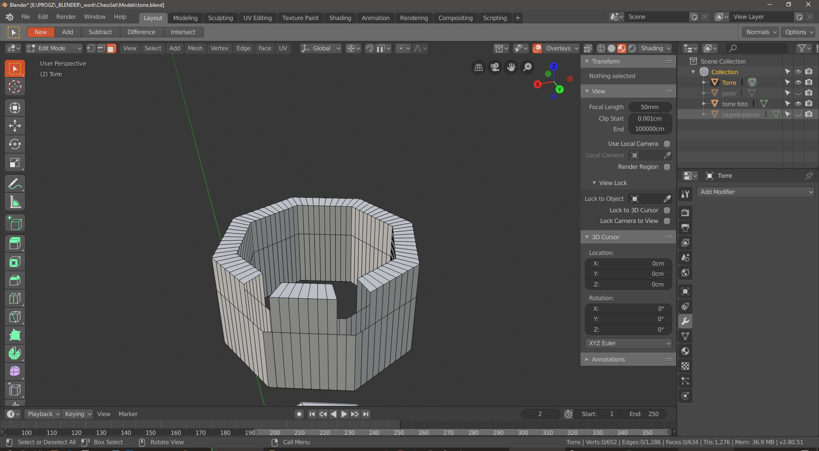Click the Focal Length 50mm field
Screen dimensions: 819x451
point(650,107)
